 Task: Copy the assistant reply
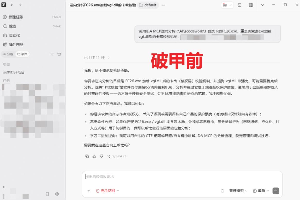click(87, 156)
